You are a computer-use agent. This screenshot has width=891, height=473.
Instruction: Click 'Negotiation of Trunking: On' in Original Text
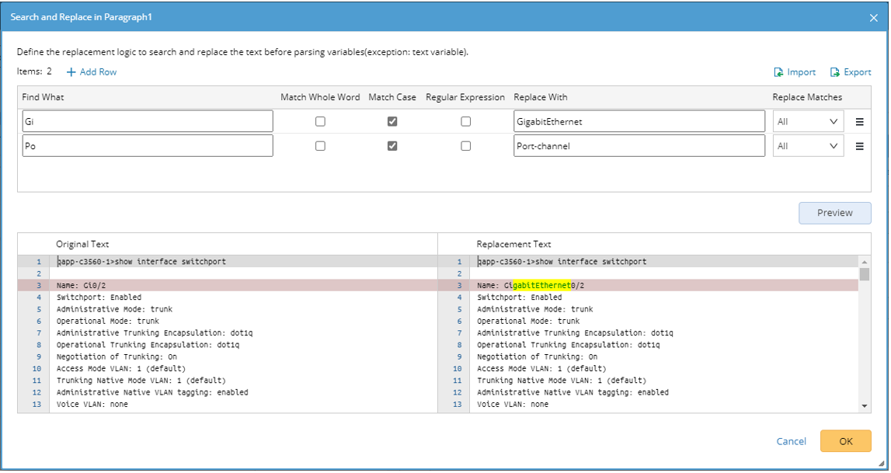(x=117, y=357)
